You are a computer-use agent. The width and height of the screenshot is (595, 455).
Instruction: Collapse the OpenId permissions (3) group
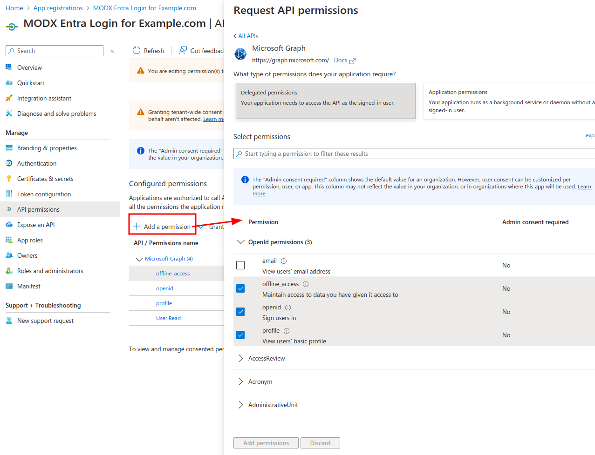(x=241, y=242)
